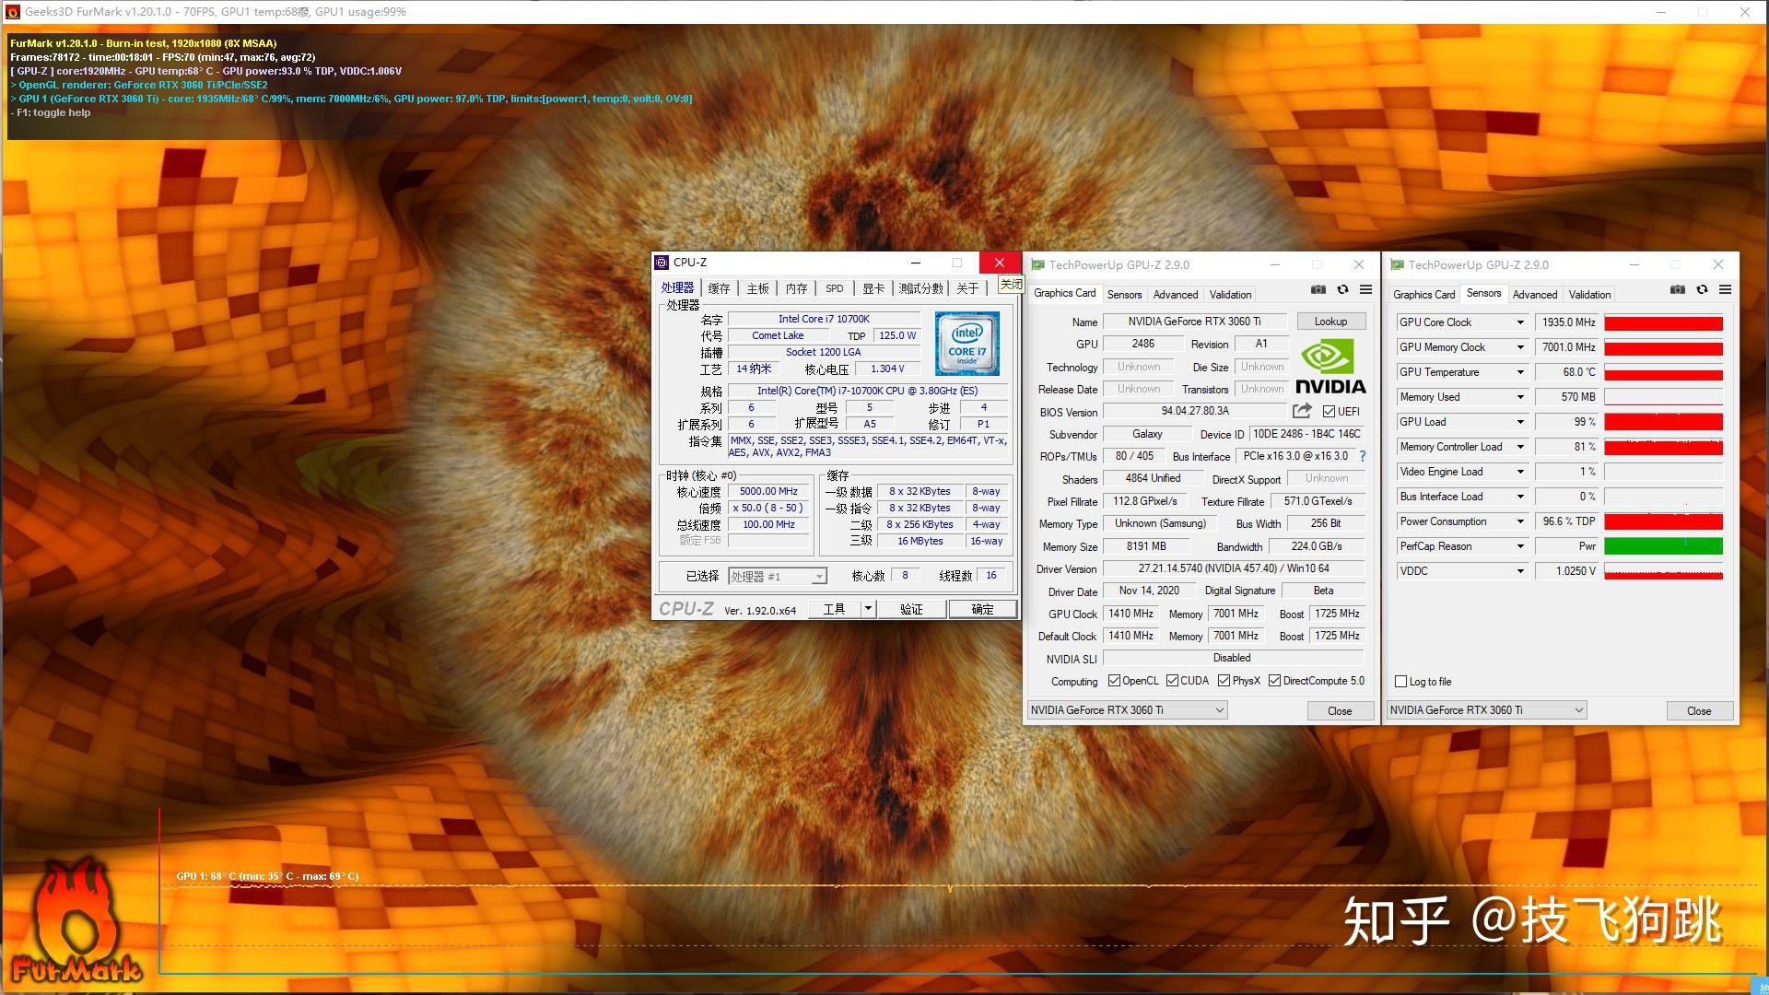Image resolution: width=1769 pixels, height=995 pixels.
Task: Click the Bus Interface question mark help icon
Action: [1363, 456]
